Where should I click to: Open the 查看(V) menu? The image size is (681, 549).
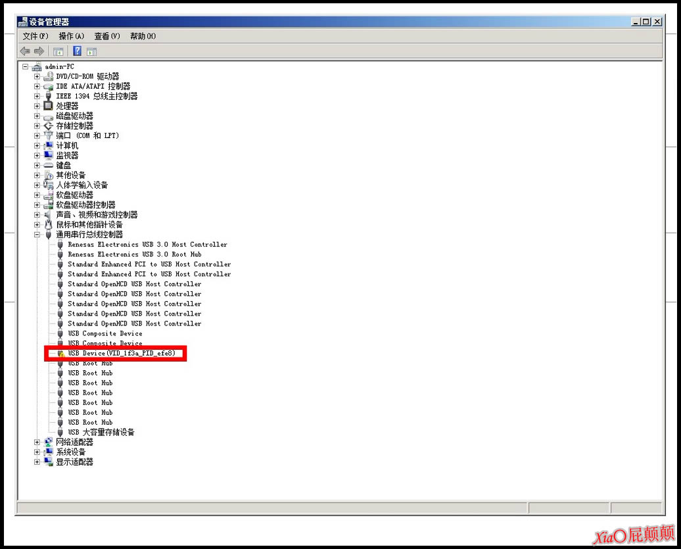tap(106, 36)
